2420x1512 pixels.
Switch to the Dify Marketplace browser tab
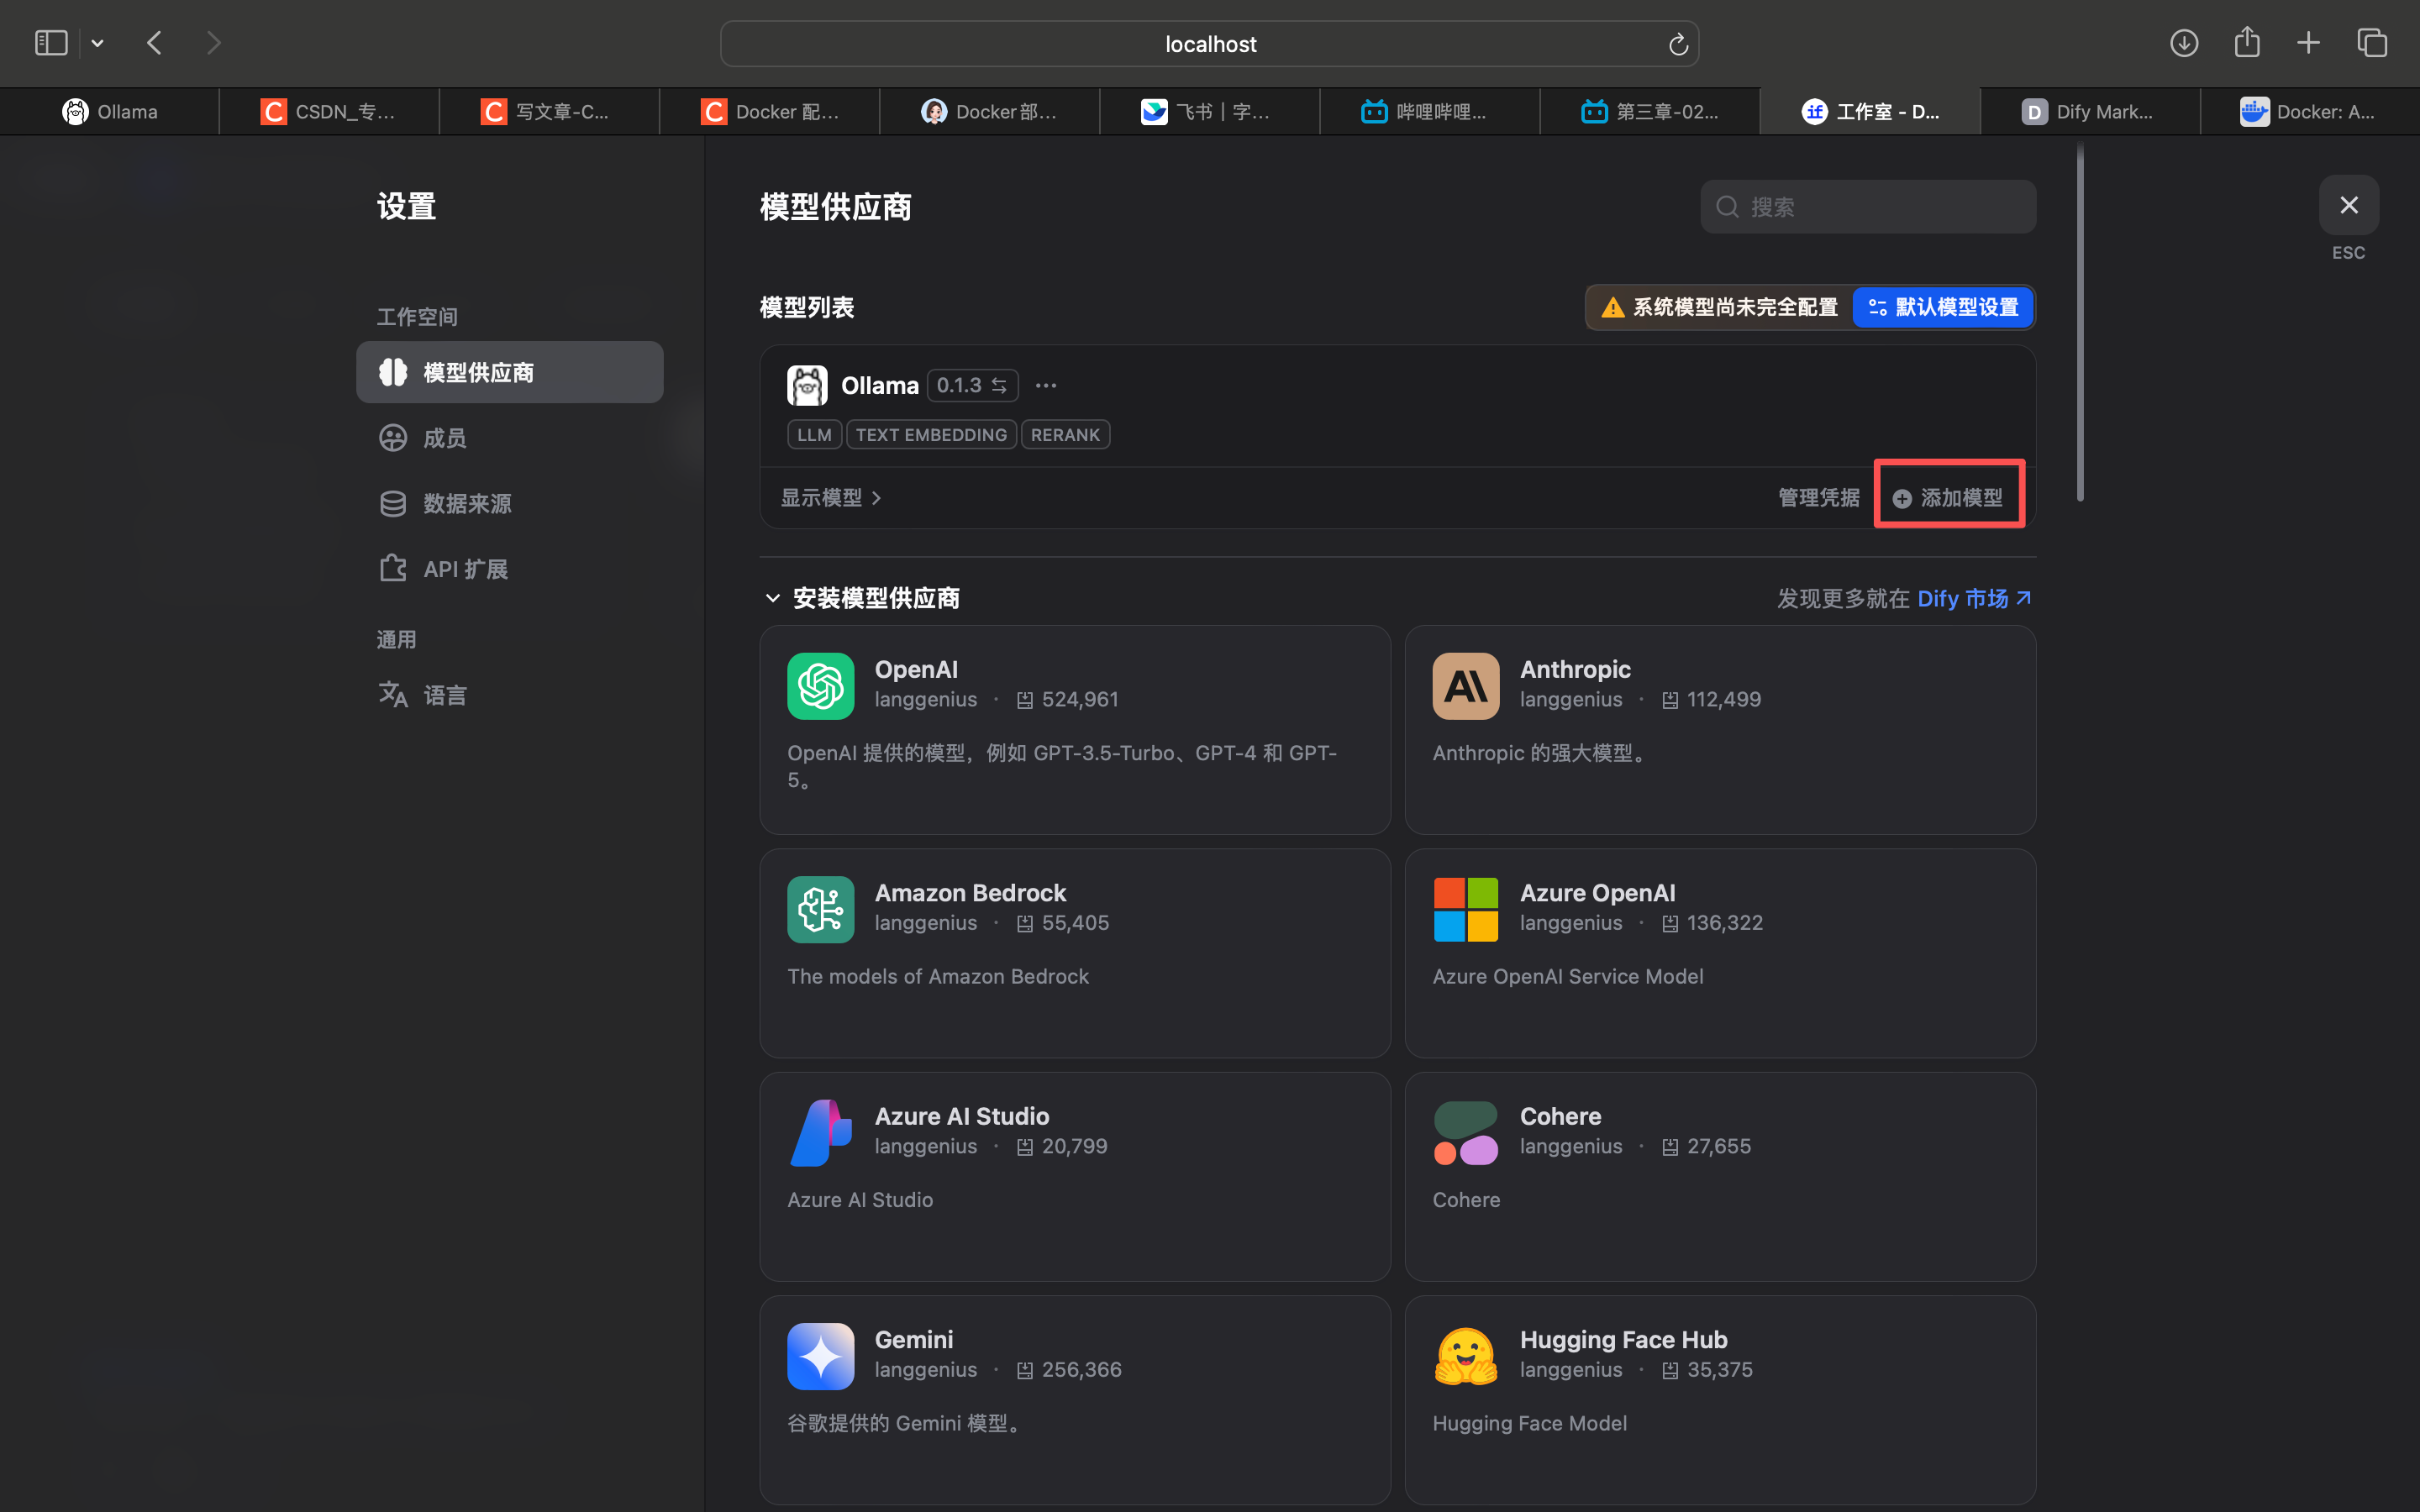(x=2089, y=111)
